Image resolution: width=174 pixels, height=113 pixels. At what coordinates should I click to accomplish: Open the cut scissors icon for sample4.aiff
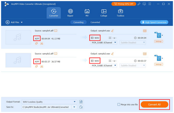pos(42,43)
